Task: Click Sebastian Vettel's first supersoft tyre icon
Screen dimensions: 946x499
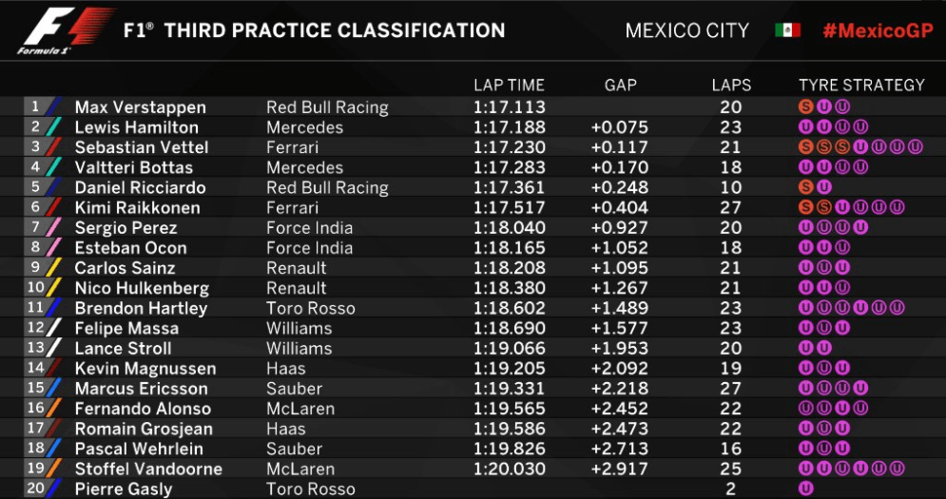Action: point(805,146)
